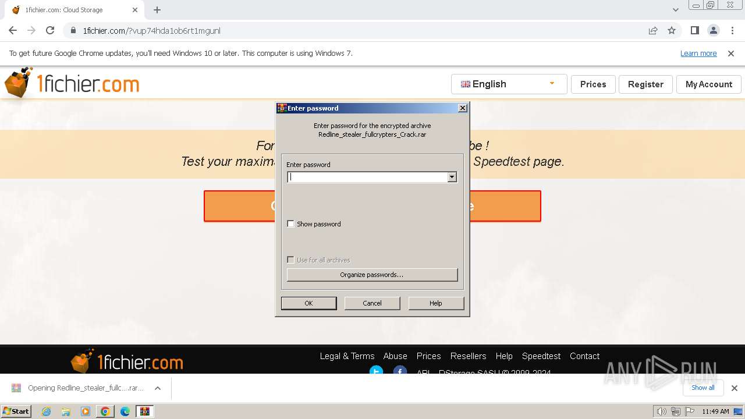Screen dimensions: 745x419
Task: Open the volume tray icon
Action: tap(661, 411)
